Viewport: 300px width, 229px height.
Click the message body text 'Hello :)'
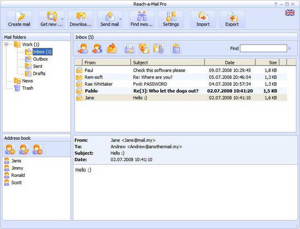pyautogui.click(x=83, y=170)
